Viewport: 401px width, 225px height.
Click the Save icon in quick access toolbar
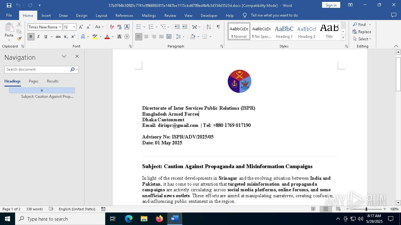[9, 5]
